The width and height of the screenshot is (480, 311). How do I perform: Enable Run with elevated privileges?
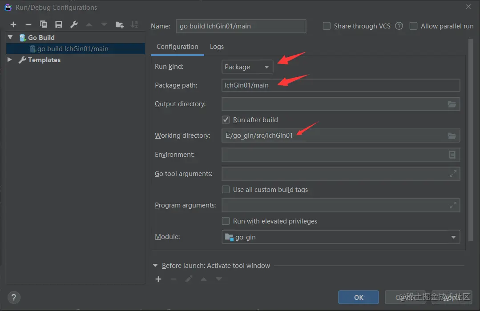(x=226, y=221)
